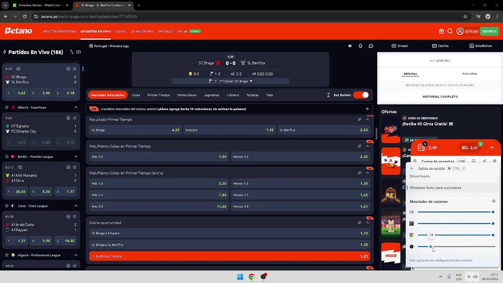Go back from Salida de sonido panel
The image size is (503, 283).
pos(412,168)
